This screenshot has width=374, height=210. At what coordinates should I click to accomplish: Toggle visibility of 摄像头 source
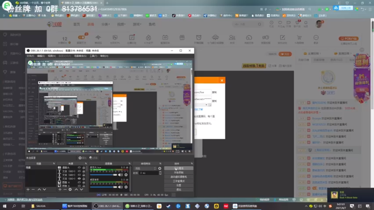[x=79, y=168]
